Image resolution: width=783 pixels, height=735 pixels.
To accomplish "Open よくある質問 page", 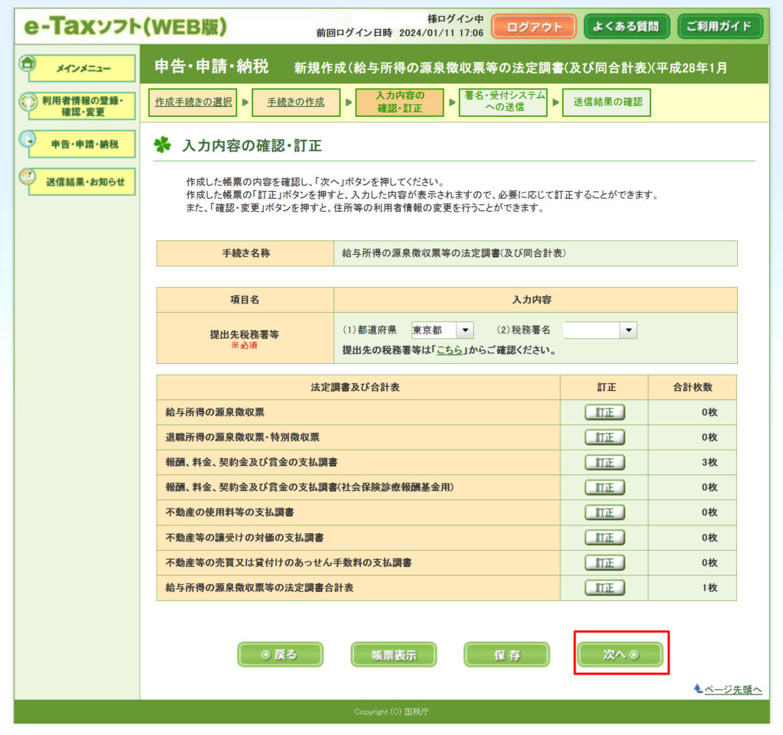I will click(x=626, y=27).
